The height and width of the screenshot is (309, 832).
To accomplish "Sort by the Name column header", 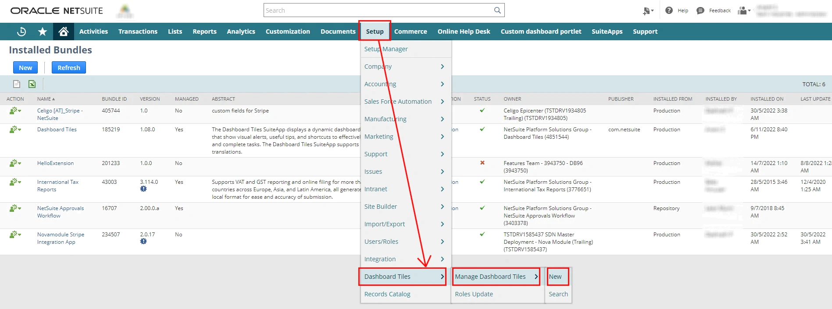I will (x=46, y=99).
